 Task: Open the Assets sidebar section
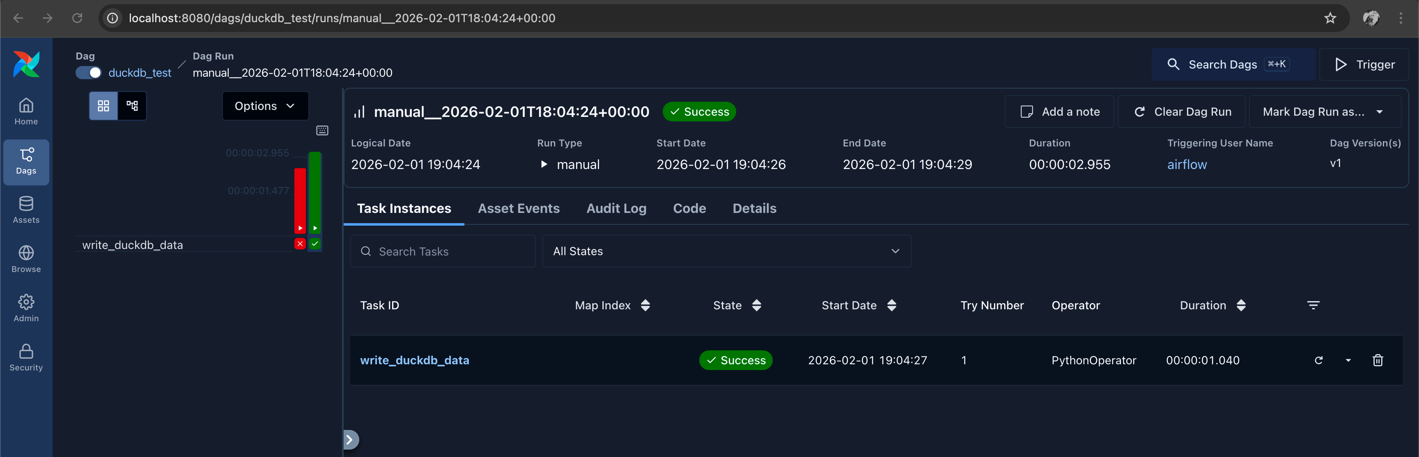pyautogui.click(x=26, y=210)
